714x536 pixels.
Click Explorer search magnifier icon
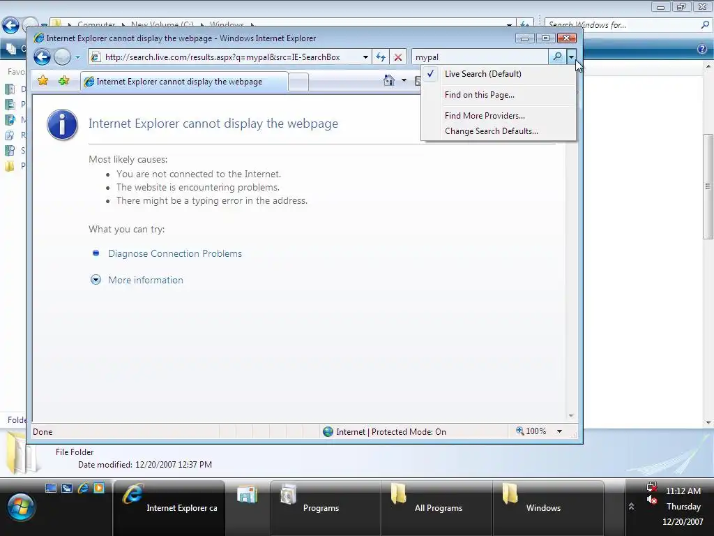pyautogui.click(x=705, y=25)
